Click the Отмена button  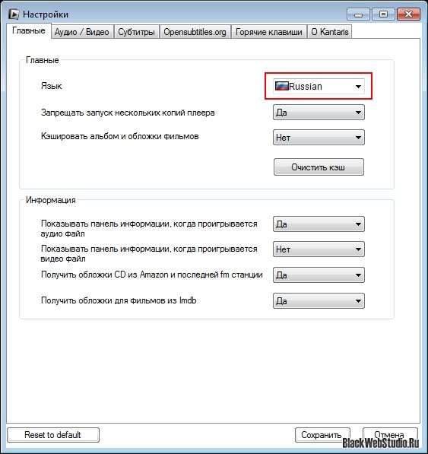pos(390,435)
